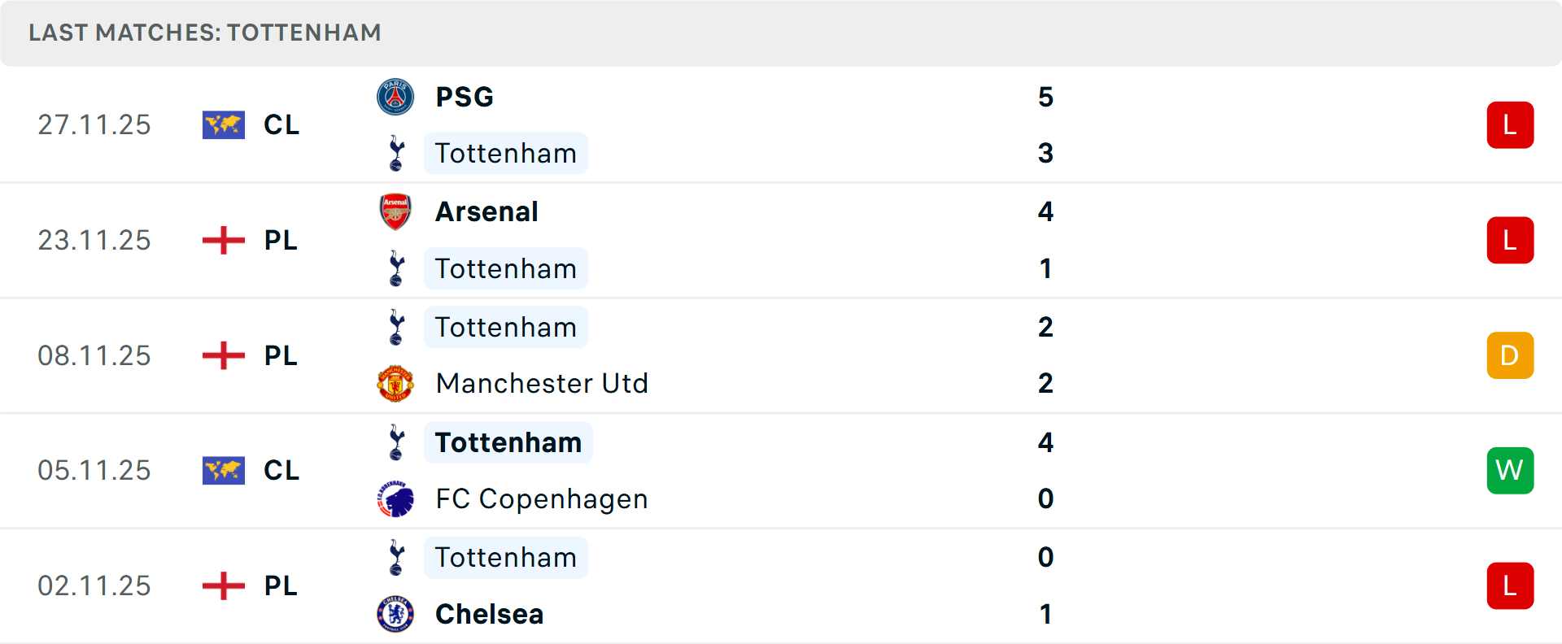Click the red L badge for the PSG match

(1510, 124)
